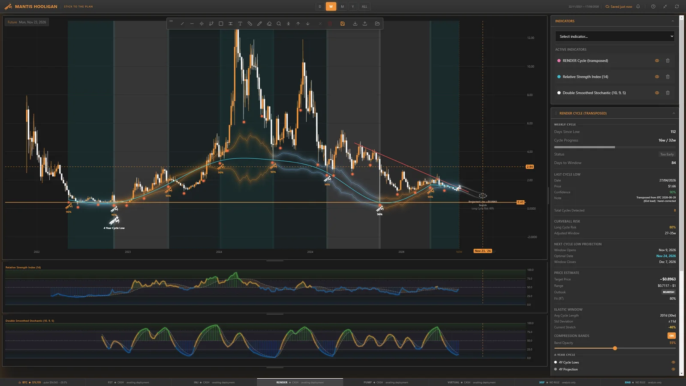Click the Too Early status badge
This screenshot has width=686, height=386.
coord(667,154)
